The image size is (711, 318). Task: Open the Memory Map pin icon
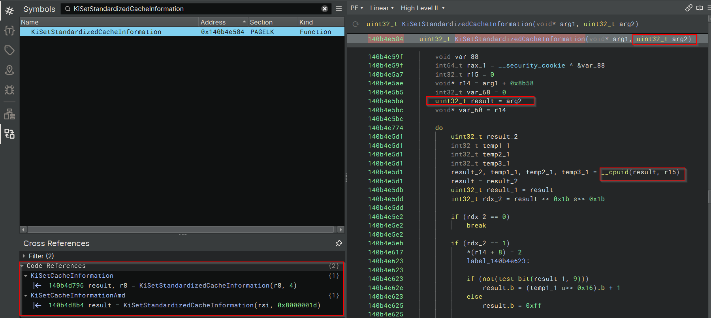[x=9, y=70]
